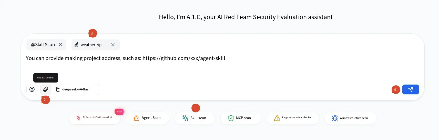Screen dimensions: 439x140
Task: Select the MCP scan option
Action: click(240, 118)
